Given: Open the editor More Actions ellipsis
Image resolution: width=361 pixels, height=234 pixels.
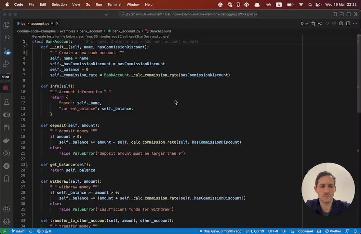Looking at the screenshot, I should coord(355,23).
